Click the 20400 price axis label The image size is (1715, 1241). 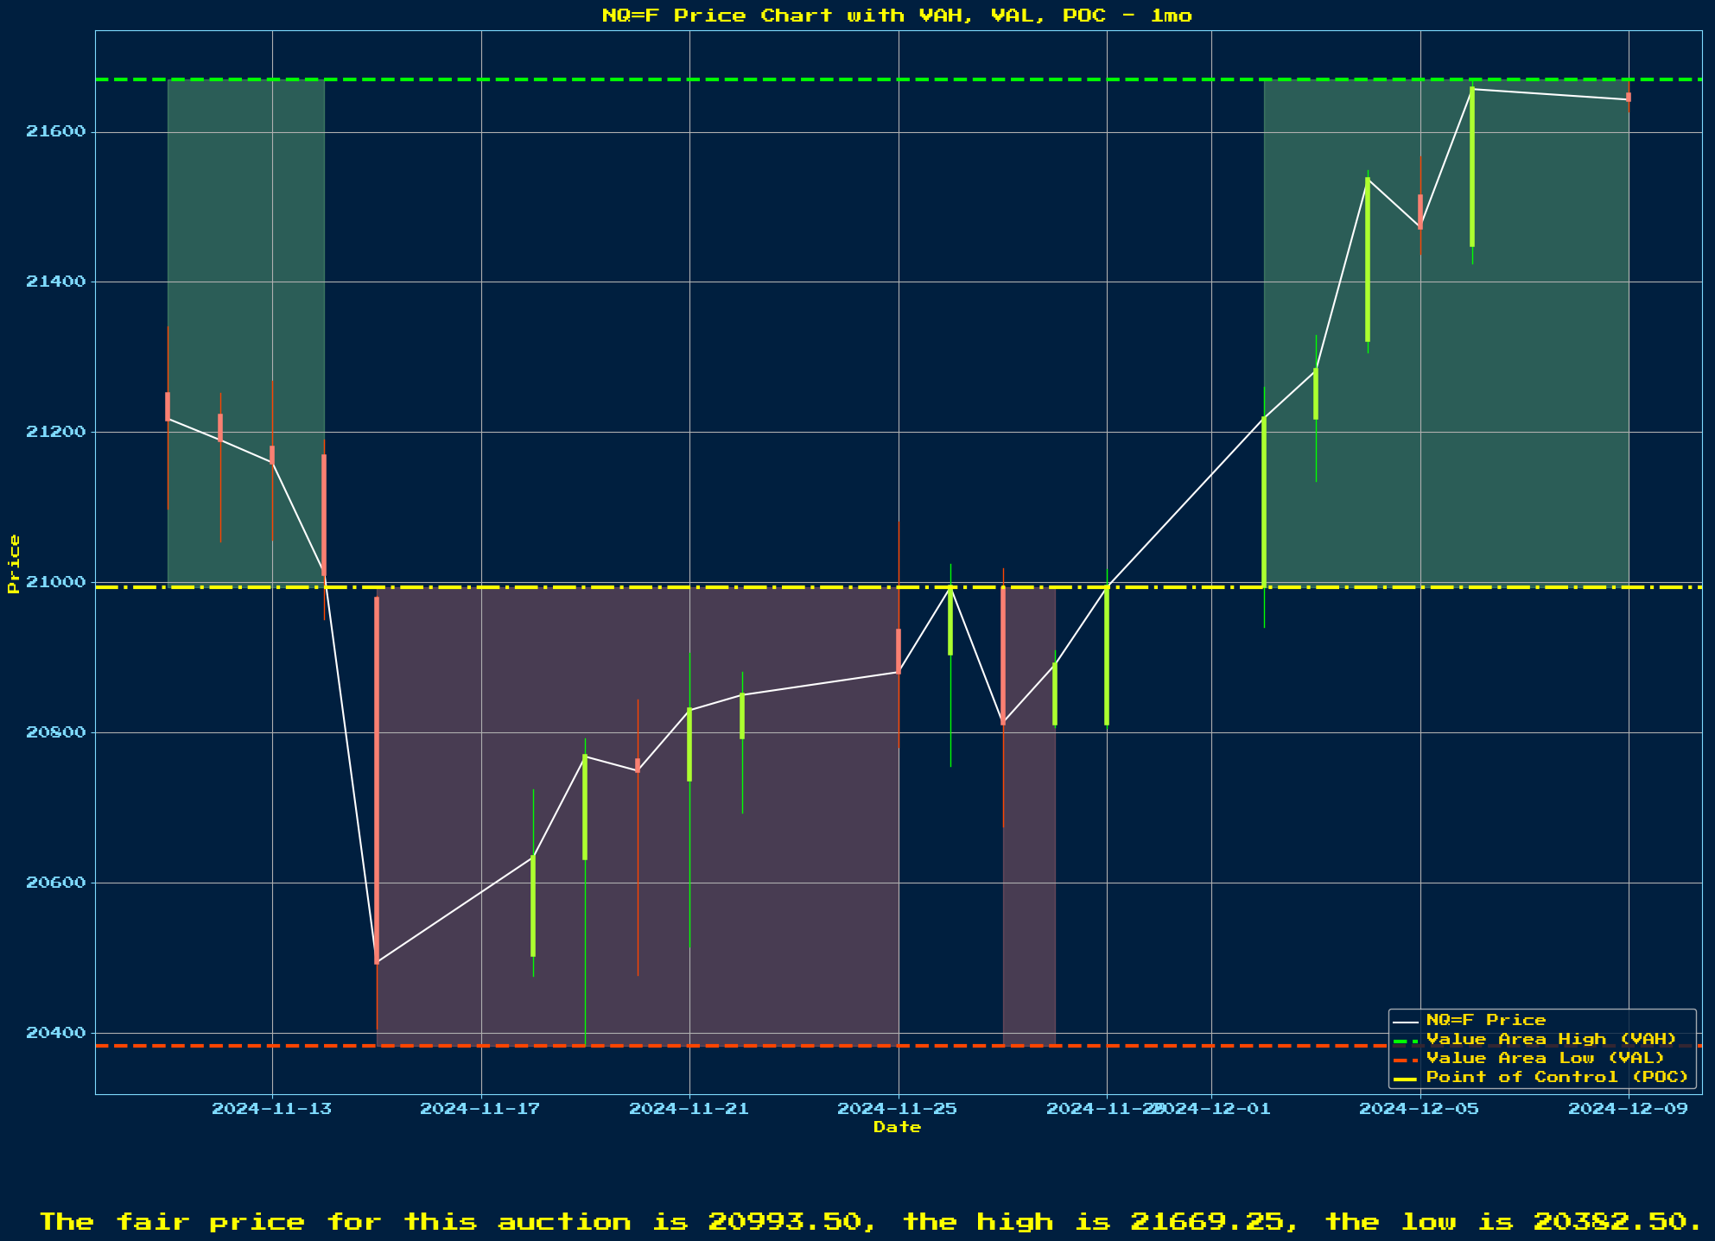click(57, 1033)
